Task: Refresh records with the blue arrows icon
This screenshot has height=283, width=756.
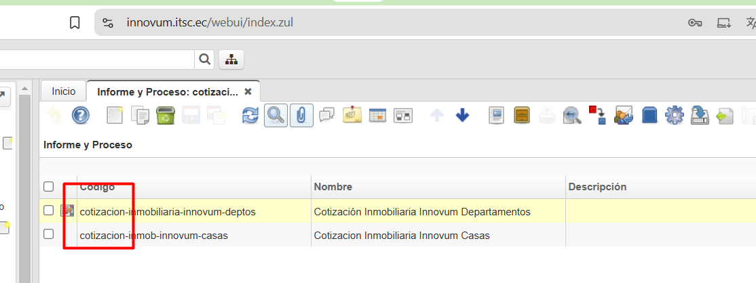Action: [x=250, y=116]
